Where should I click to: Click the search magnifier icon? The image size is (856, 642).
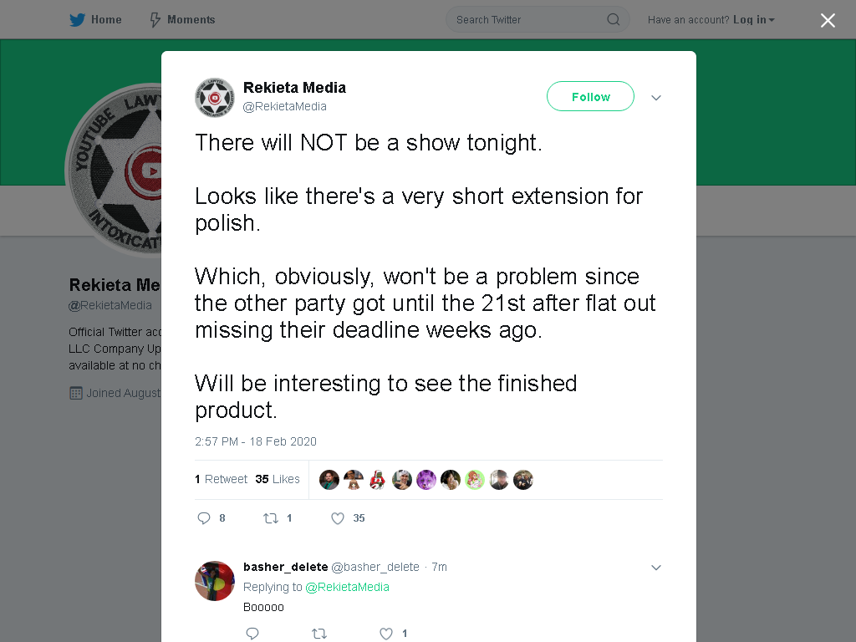point(613,20)
